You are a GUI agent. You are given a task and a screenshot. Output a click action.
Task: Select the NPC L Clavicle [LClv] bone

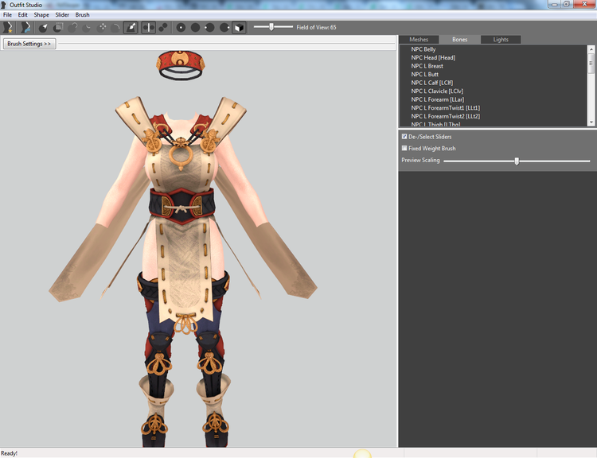click(437, 91)
